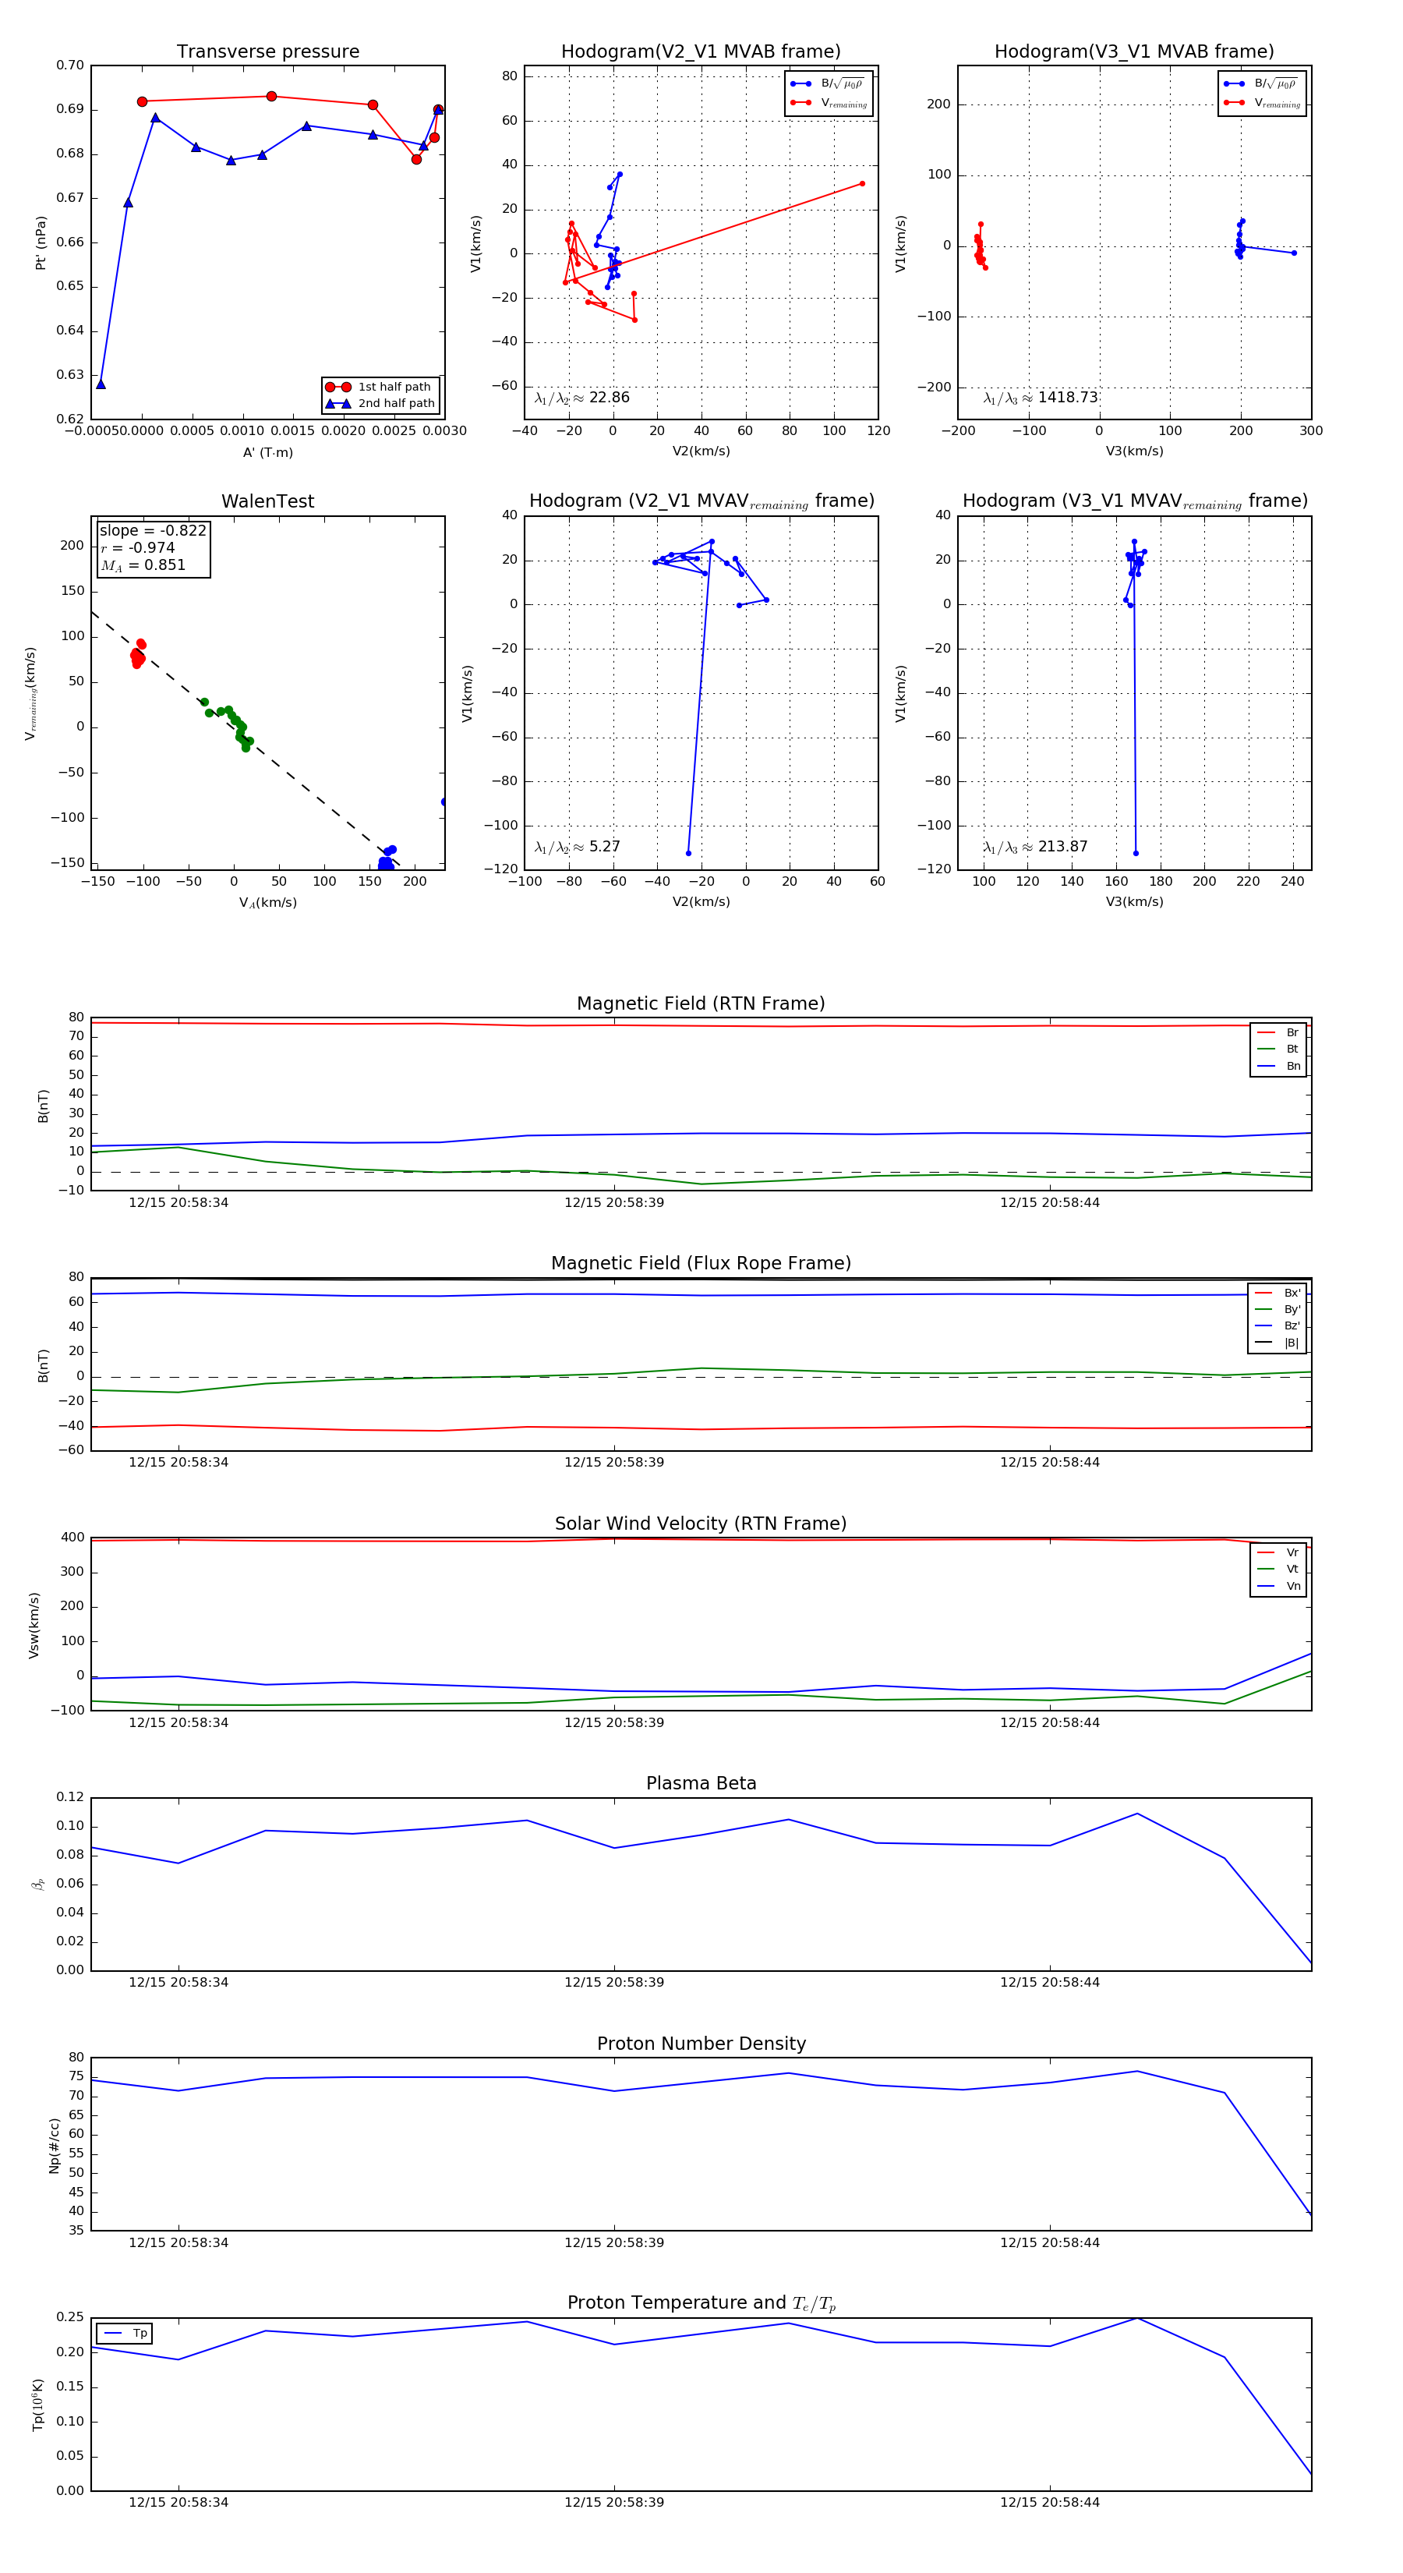Select the "1st half path" legend entry
Image resolution: width=1403 pixels, height=2573 pixels.
[380, 387]
